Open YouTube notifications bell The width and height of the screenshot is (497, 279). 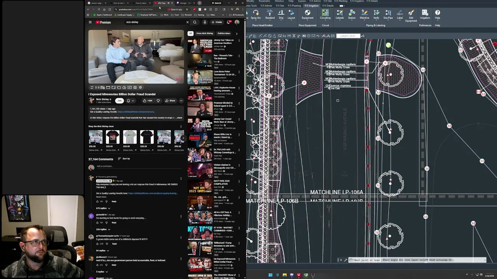click(x=229, y=22)
